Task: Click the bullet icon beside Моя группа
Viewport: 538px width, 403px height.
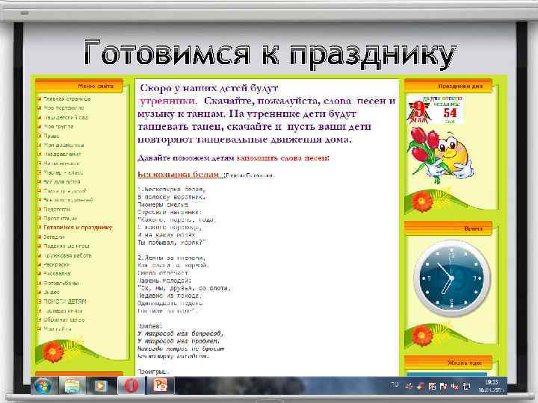Action: (x=39, y=127)
